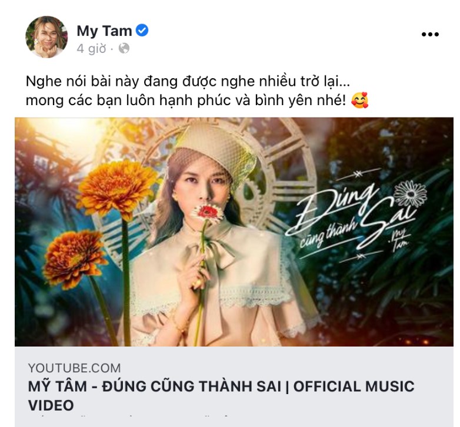Screen dimensions: 460x427
Task: Open the My Tam page name link
Action: pos(104,31)
